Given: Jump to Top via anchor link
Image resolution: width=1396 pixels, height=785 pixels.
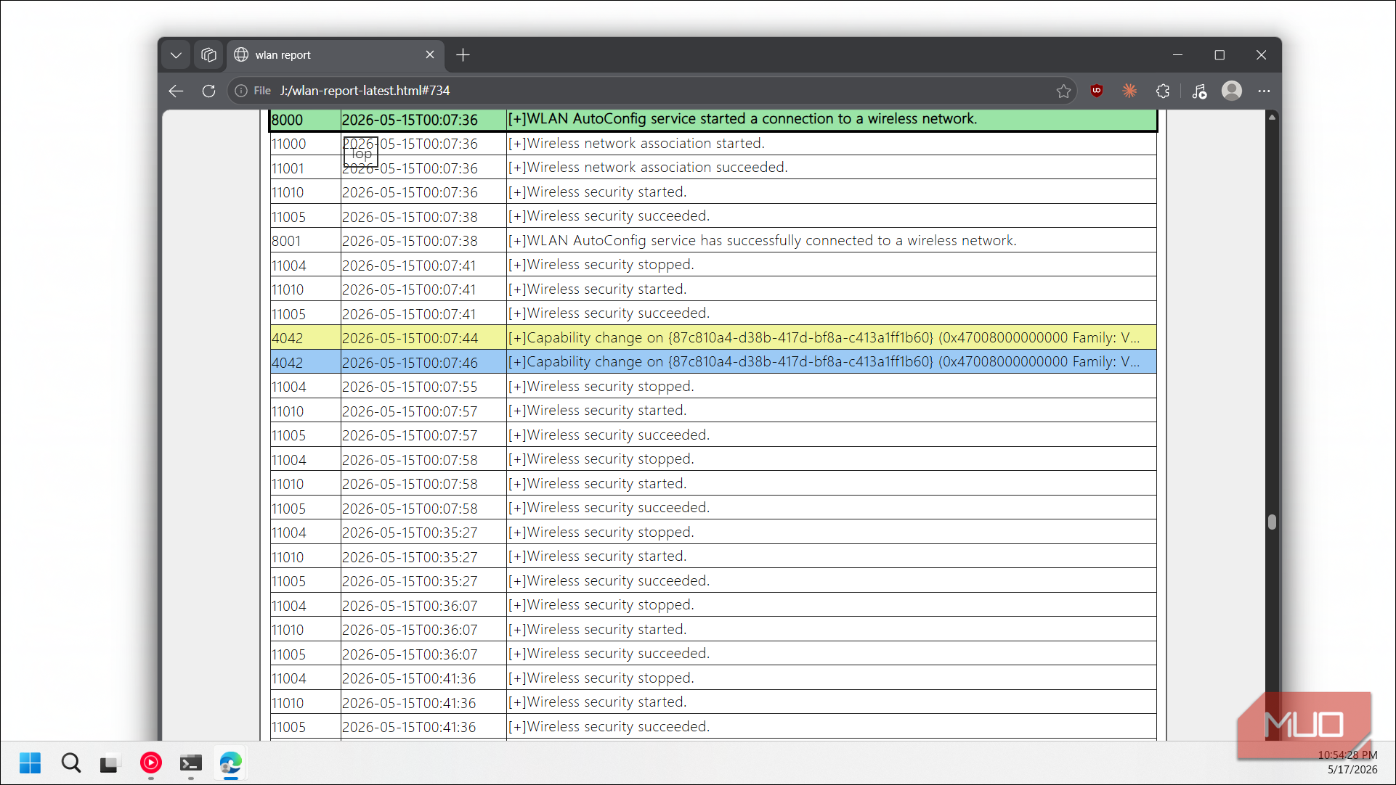Looking at the screenshot, I should 361,153.
